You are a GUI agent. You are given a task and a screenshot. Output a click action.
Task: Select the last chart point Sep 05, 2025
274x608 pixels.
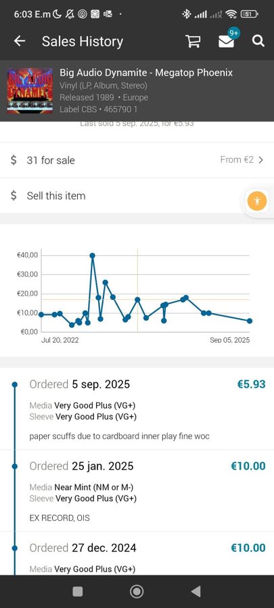pos(250,321)
